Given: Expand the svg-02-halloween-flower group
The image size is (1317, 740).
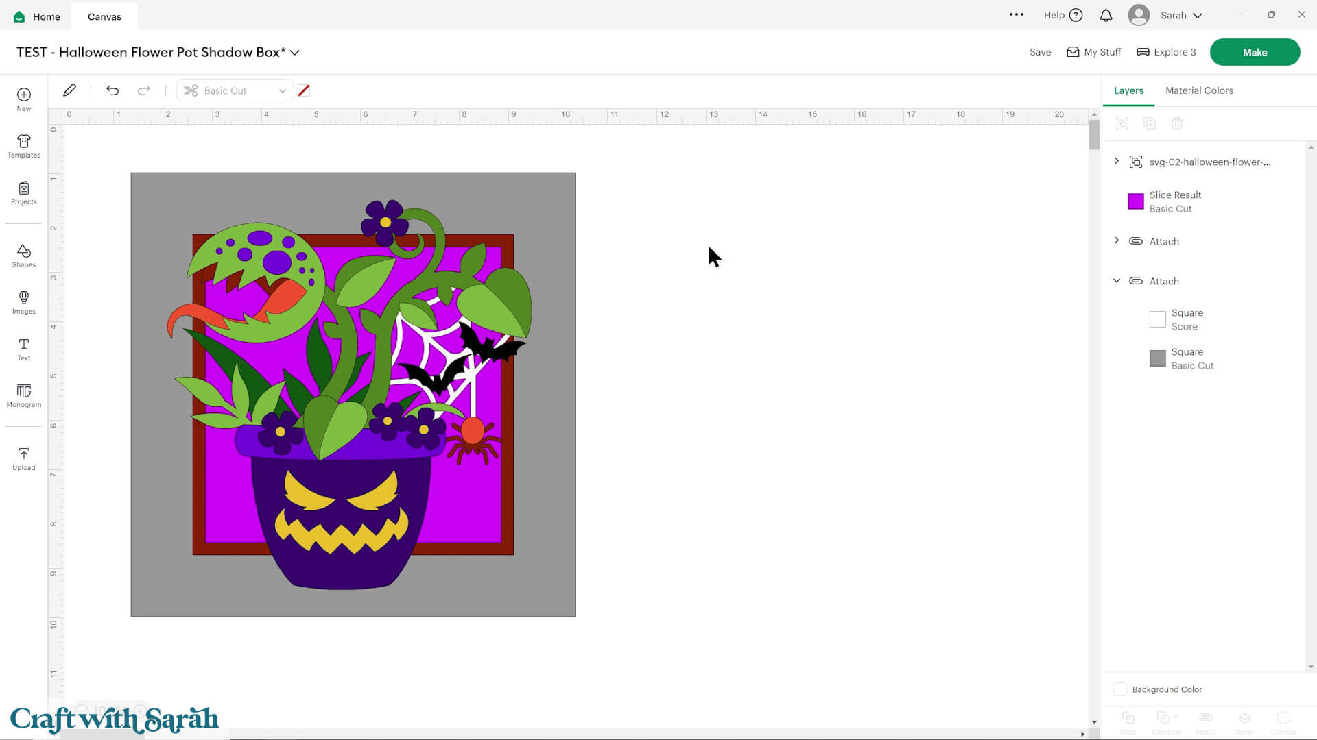Looking at the screenshot, I should tap(1117, 161).
